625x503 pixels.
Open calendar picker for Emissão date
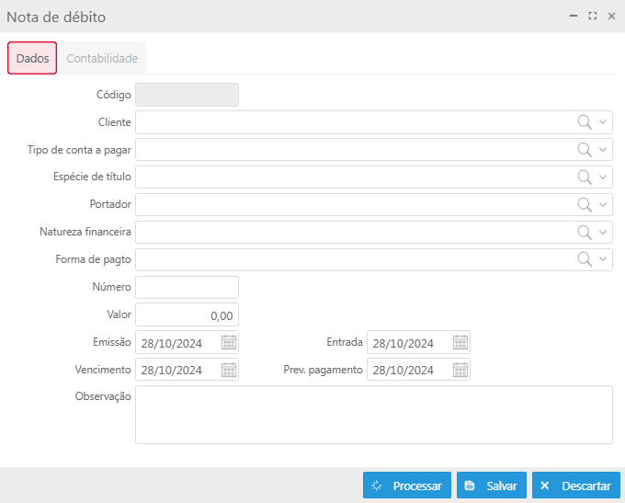point(229,343)
